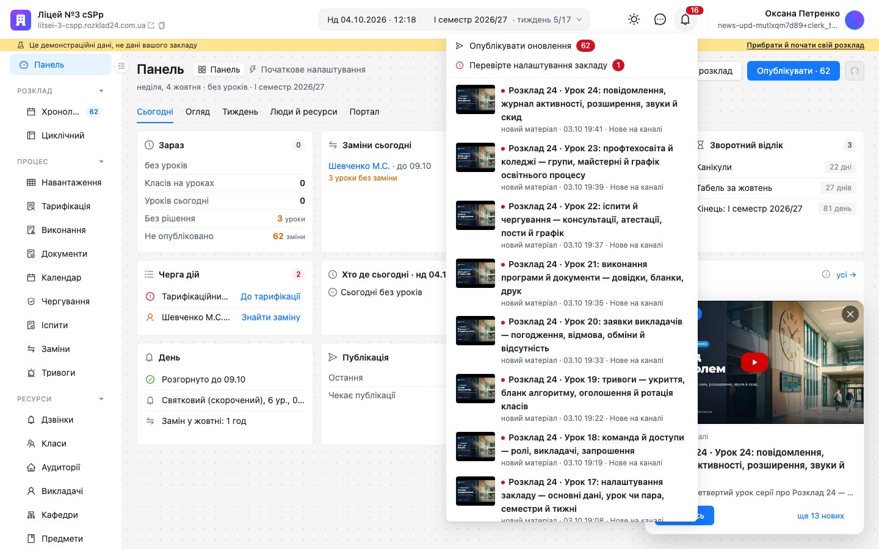Screen dimensions: 879x549
Task: Click Прибрати й почати свій розклад link
Action: click(805, 45)
